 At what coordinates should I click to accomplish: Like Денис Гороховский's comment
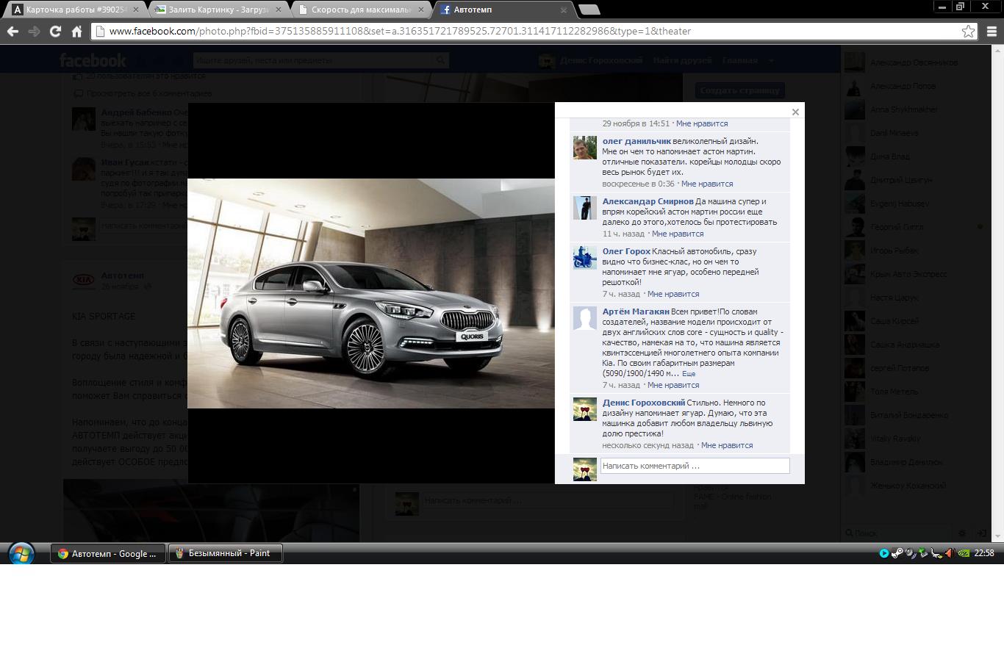[x=727, y=445]
